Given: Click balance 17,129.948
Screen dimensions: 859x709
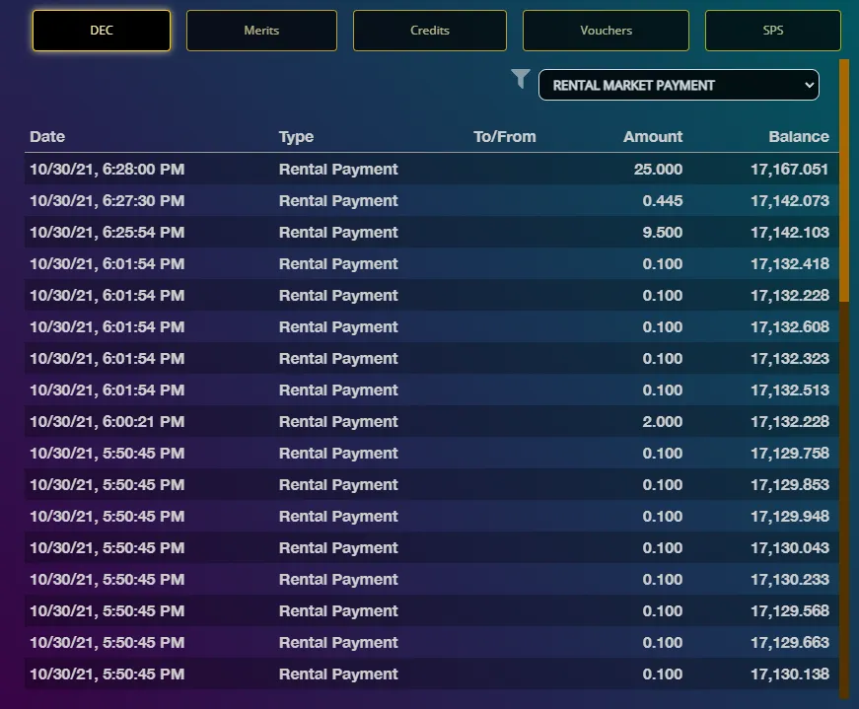Looking at the screenshot, I should point(789,517).
